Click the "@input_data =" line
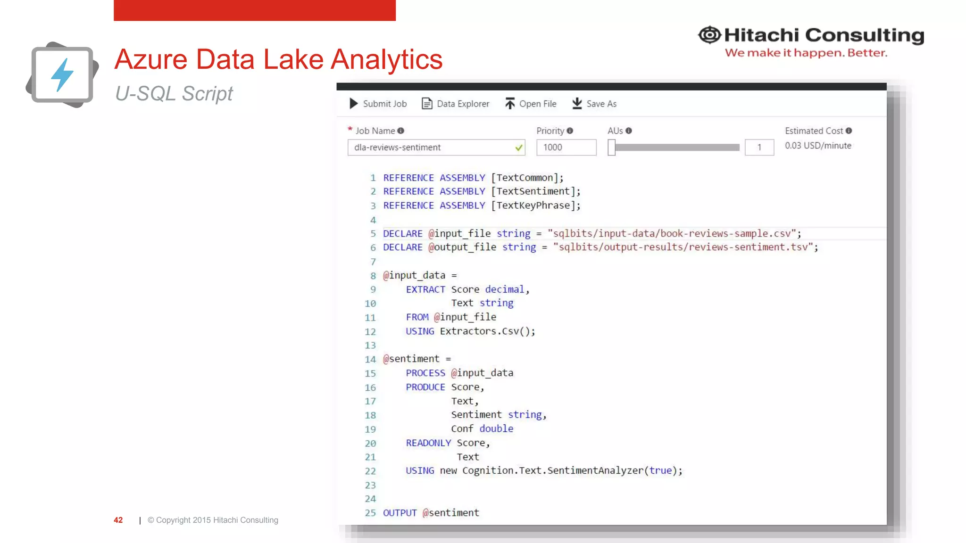Viewport: 966px width, 543px height. [420, 275]
